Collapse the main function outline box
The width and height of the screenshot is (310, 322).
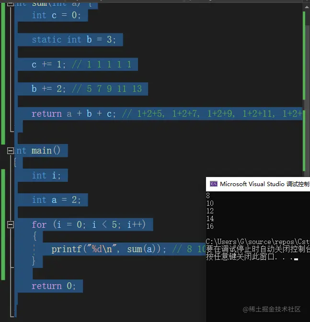[x=11, y=151]
